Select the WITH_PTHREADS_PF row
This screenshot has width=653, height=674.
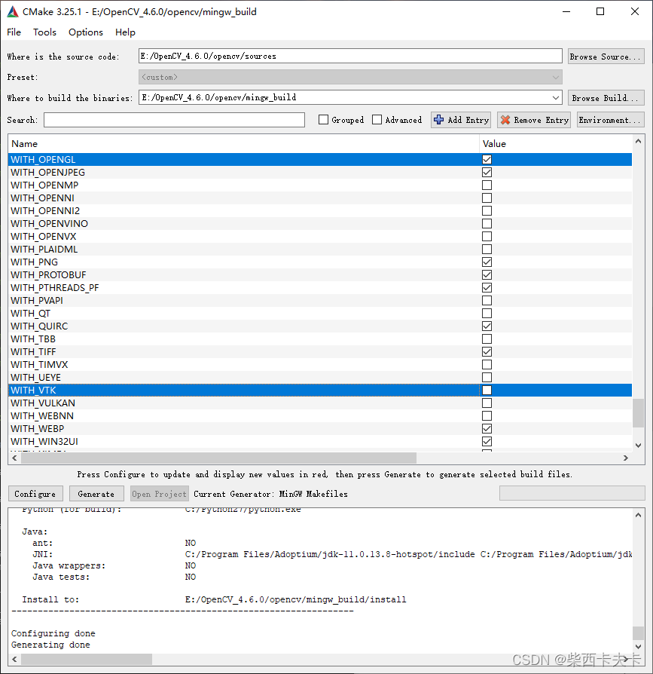320,287
